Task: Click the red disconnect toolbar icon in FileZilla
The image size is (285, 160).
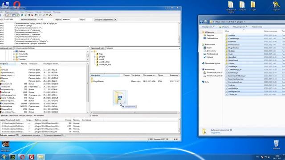Action: 33,15
